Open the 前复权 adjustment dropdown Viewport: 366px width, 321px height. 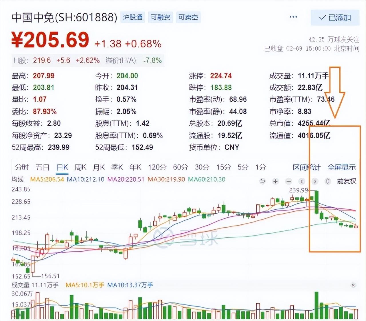pyautogui.click(x=347, y=181)
